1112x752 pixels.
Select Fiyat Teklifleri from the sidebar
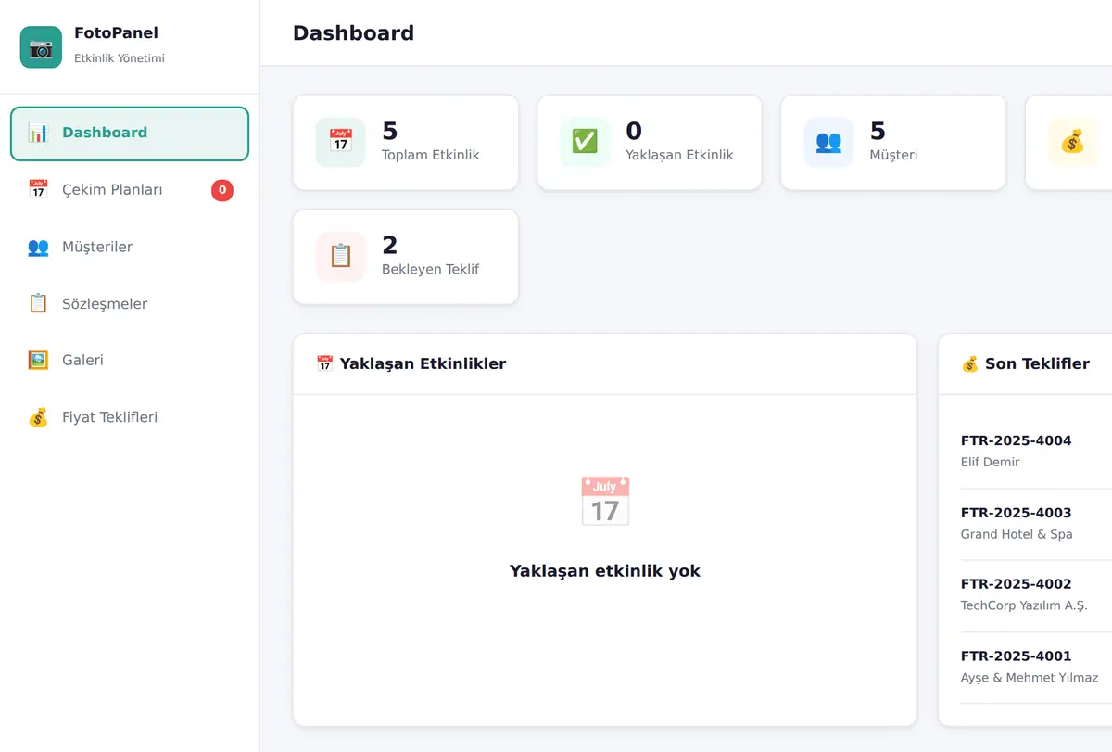[x=130, y=417]
